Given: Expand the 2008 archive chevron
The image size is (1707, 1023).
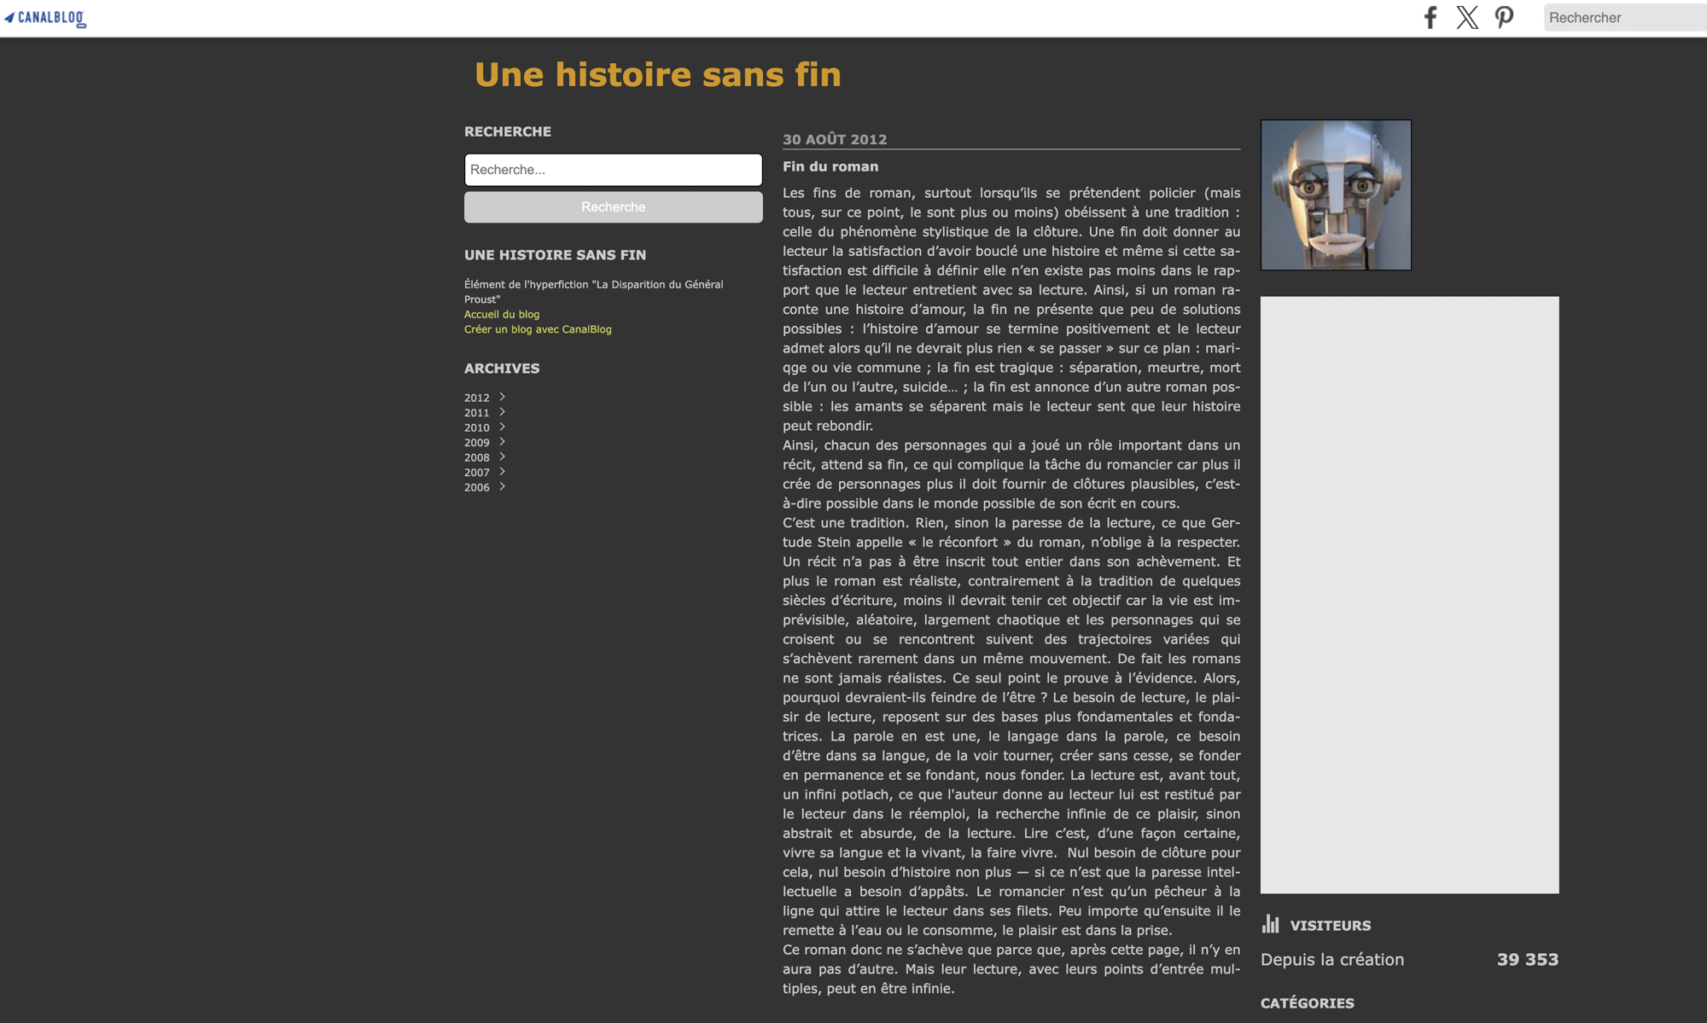Looking at the screenshot, I should tap(503, 456).
